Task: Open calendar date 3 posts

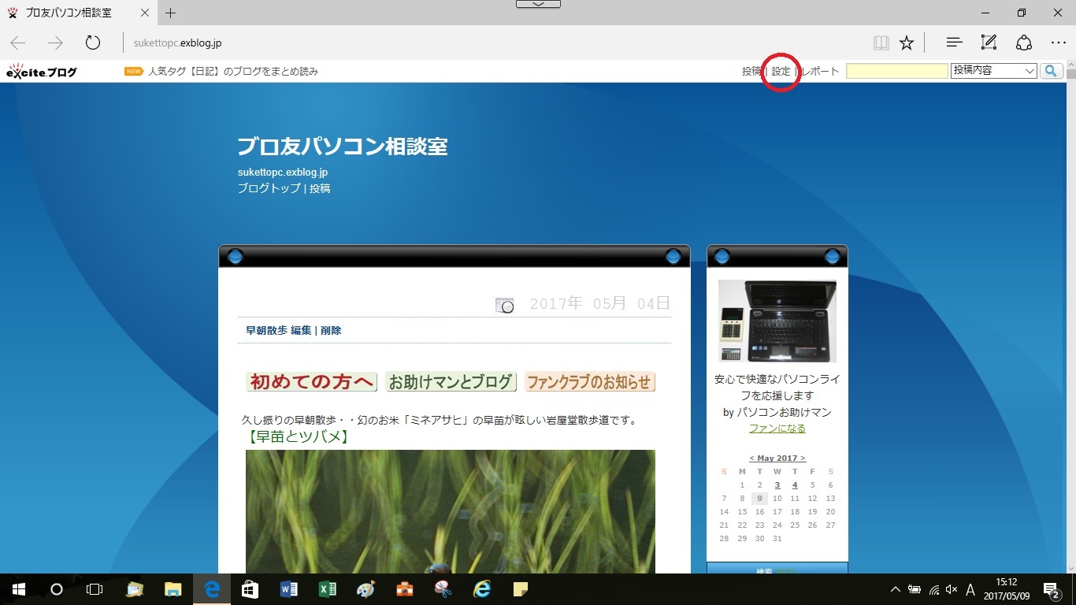Action: 777,485
